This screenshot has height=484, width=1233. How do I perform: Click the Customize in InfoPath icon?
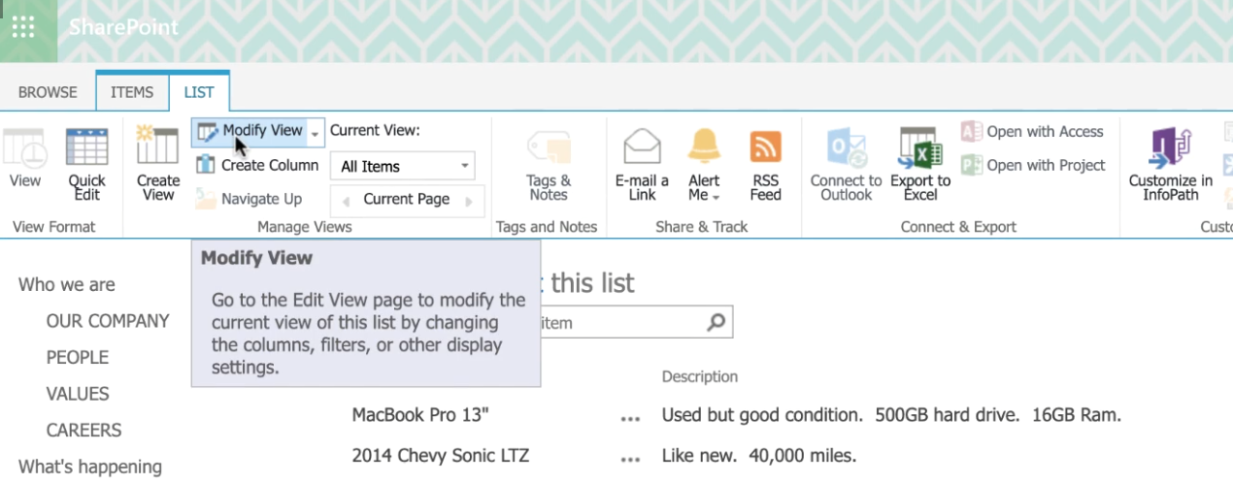pos(1171,147)
